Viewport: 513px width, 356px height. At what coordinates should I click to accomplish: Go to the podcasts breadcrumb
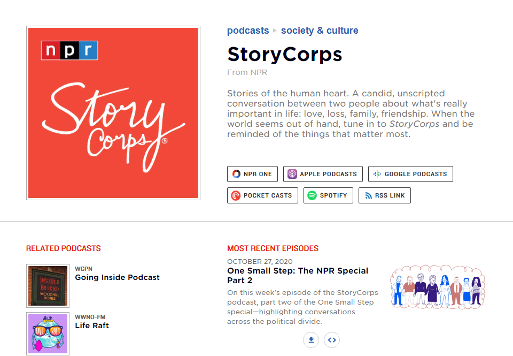[248, 31]
